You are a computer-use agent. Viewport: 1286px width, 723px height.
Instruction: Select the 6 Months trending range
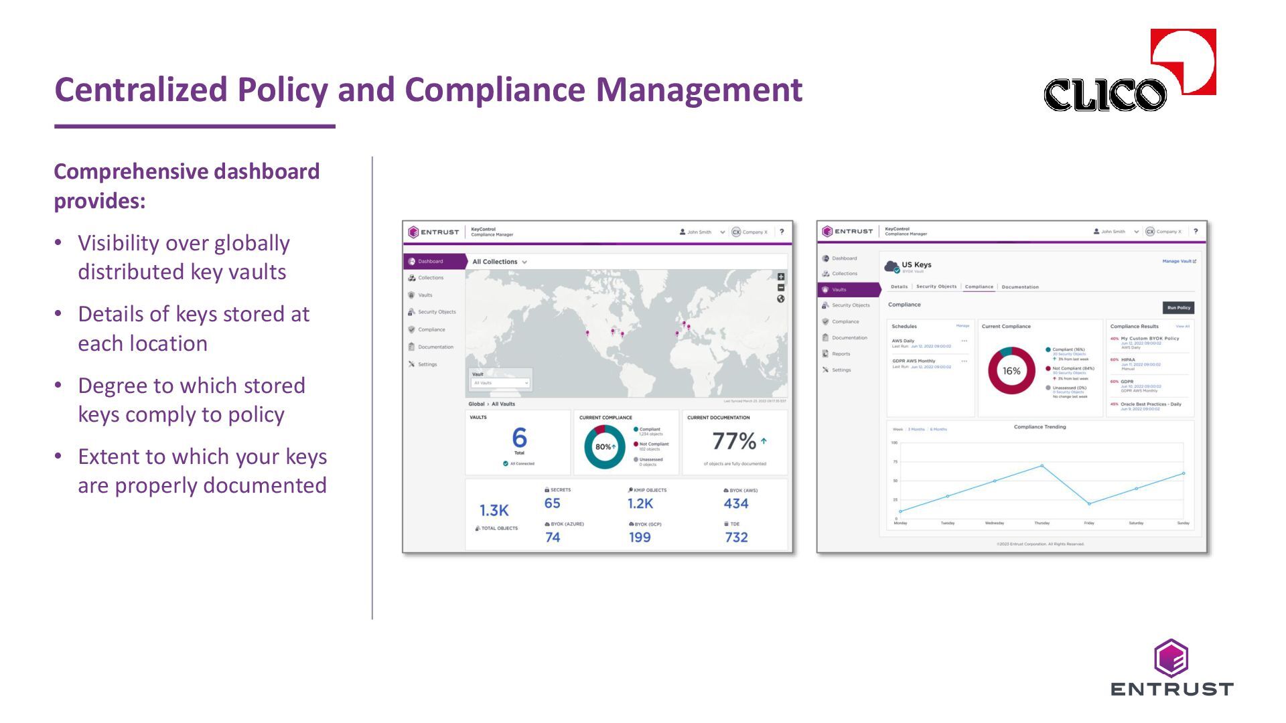[938, 429]
